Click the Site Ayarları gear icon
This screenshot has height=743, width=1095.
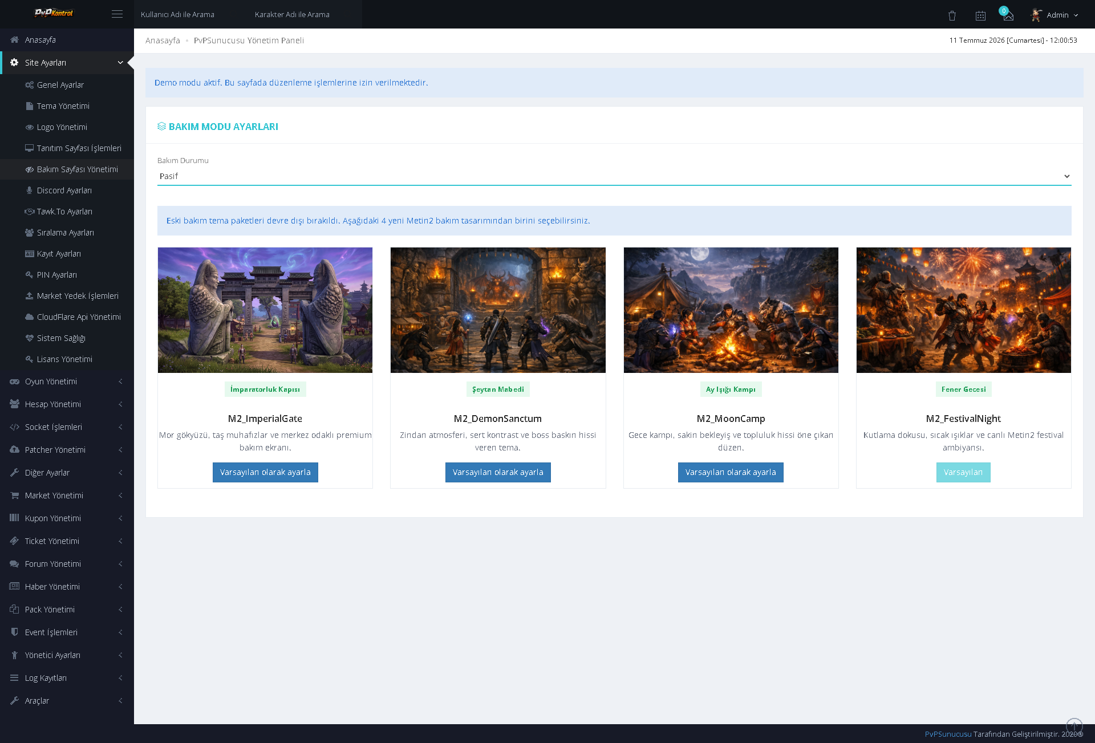click(14, 63)
